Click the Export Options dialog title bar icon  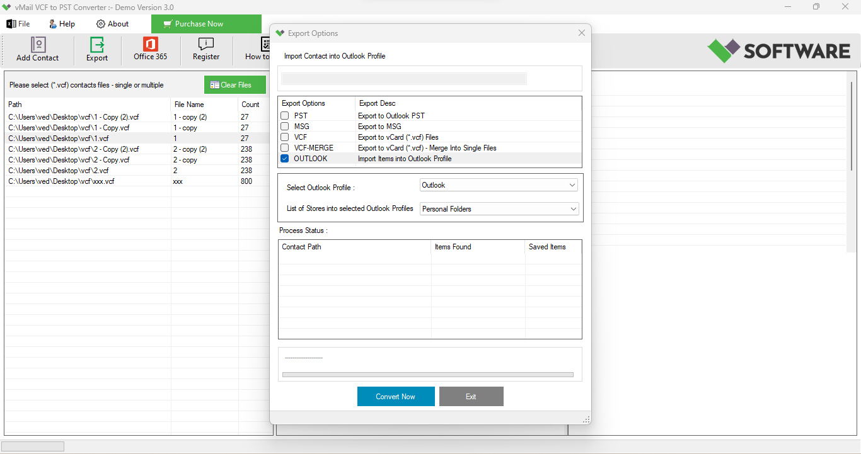click(x=280, y=33)
